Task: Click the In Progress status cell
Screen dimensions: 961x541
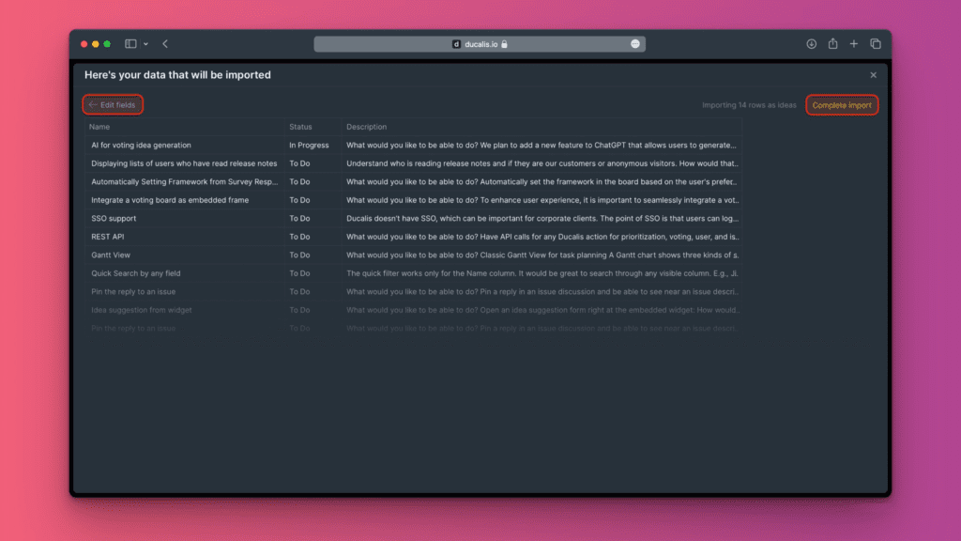Action: [x=309, y=146]
